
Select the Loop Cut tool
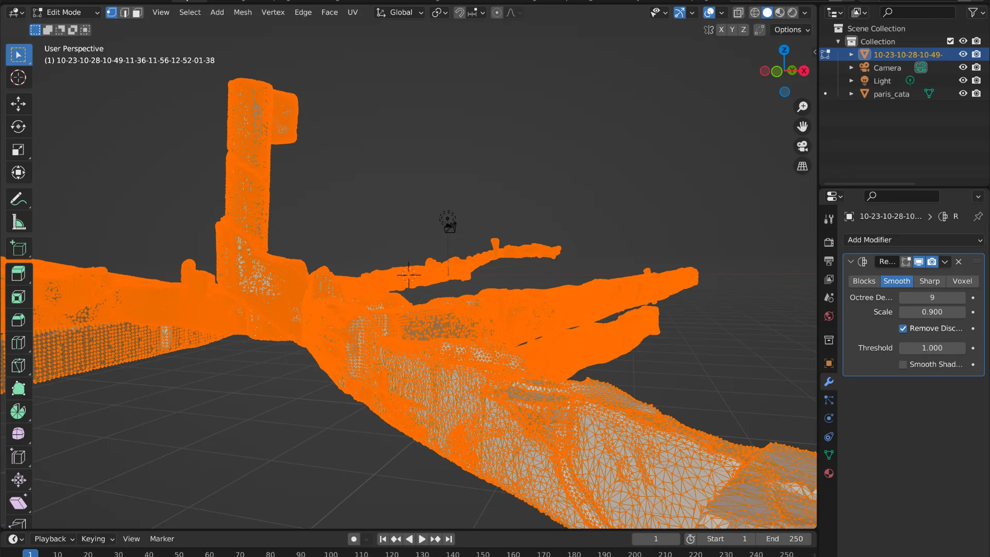click(x=19, y=343)
